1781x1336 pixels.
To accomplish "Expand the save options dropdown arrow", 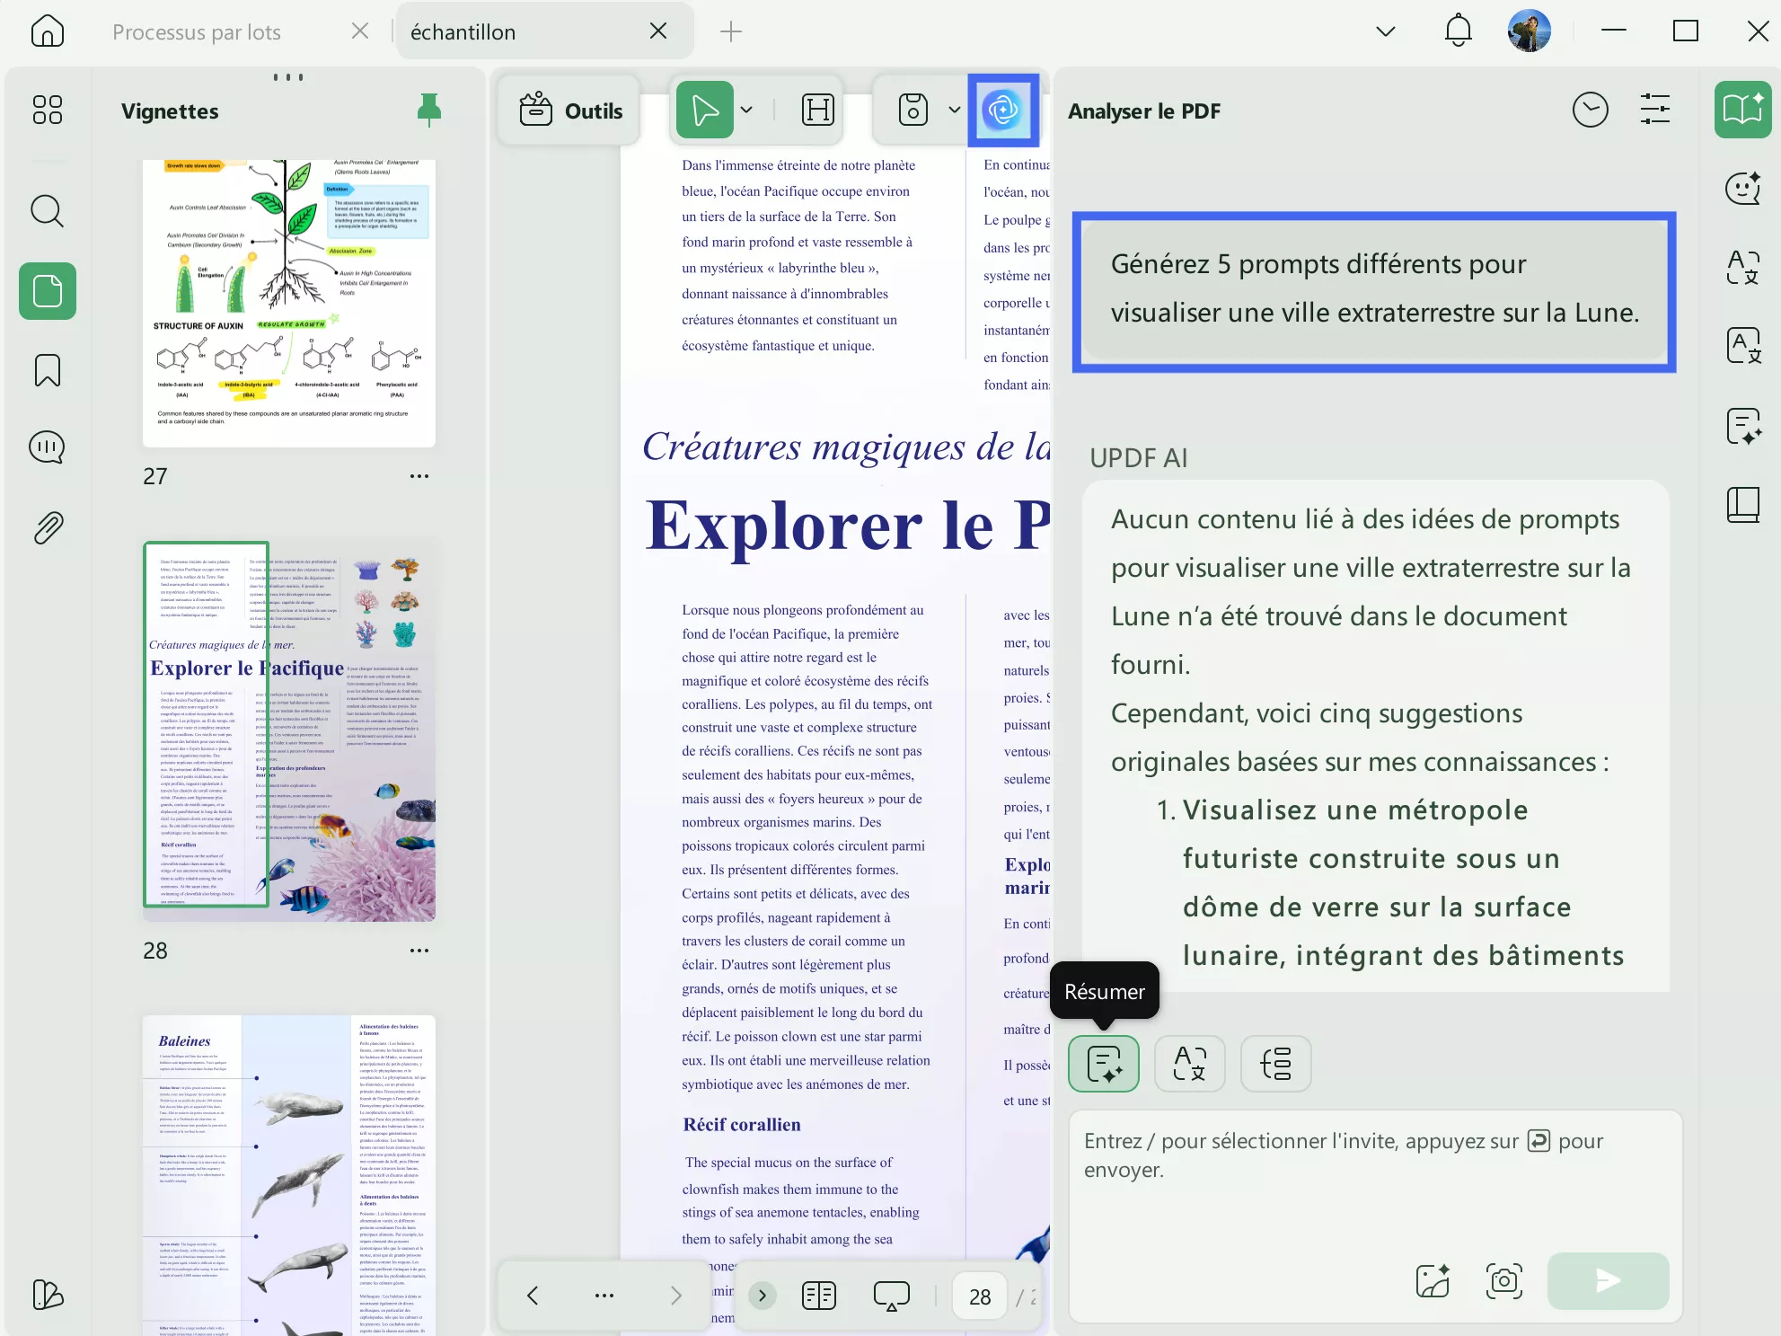I will click(x=954, y=111).
